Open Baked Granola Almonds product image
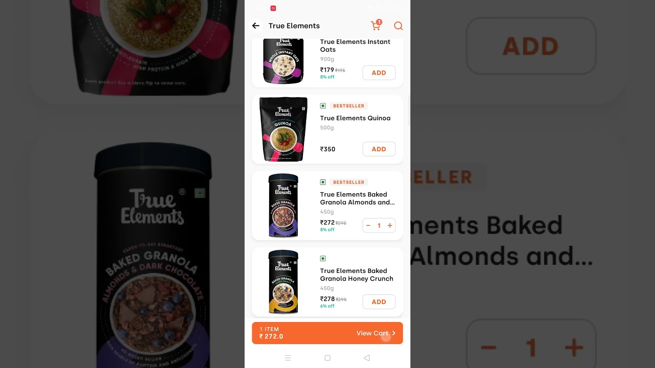Screen dimensions: 655x368 pos(283,205)
